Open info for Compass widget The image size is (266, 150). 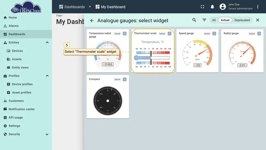click(x=124, y=79)
